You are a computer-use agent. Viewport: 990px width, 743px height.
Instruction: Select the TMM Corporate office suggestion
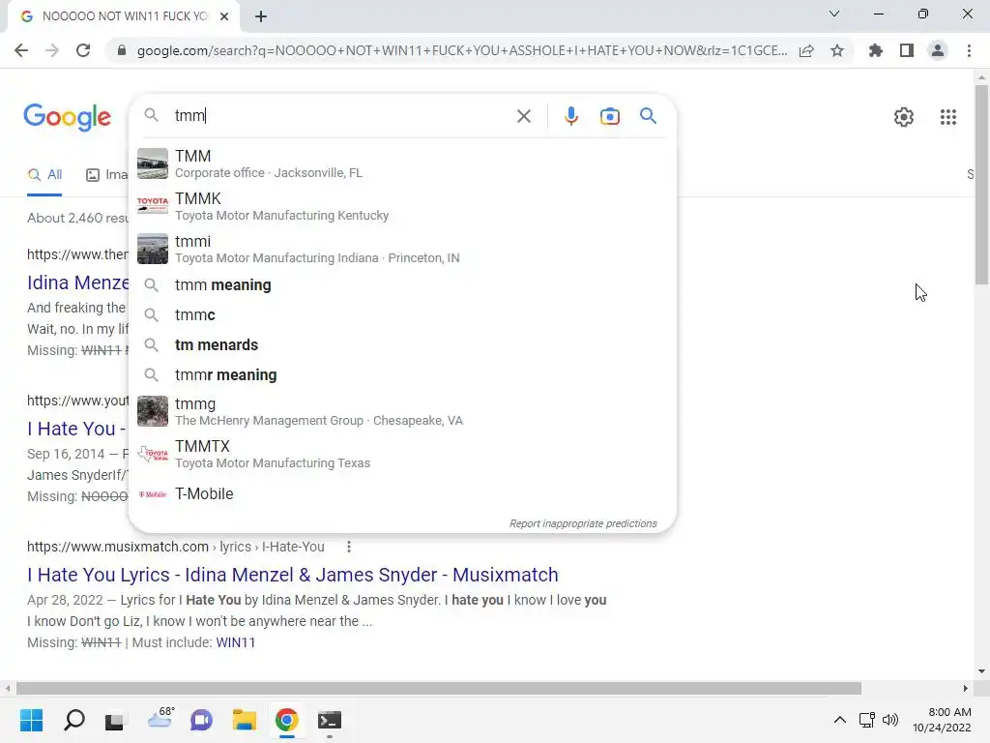402,163
